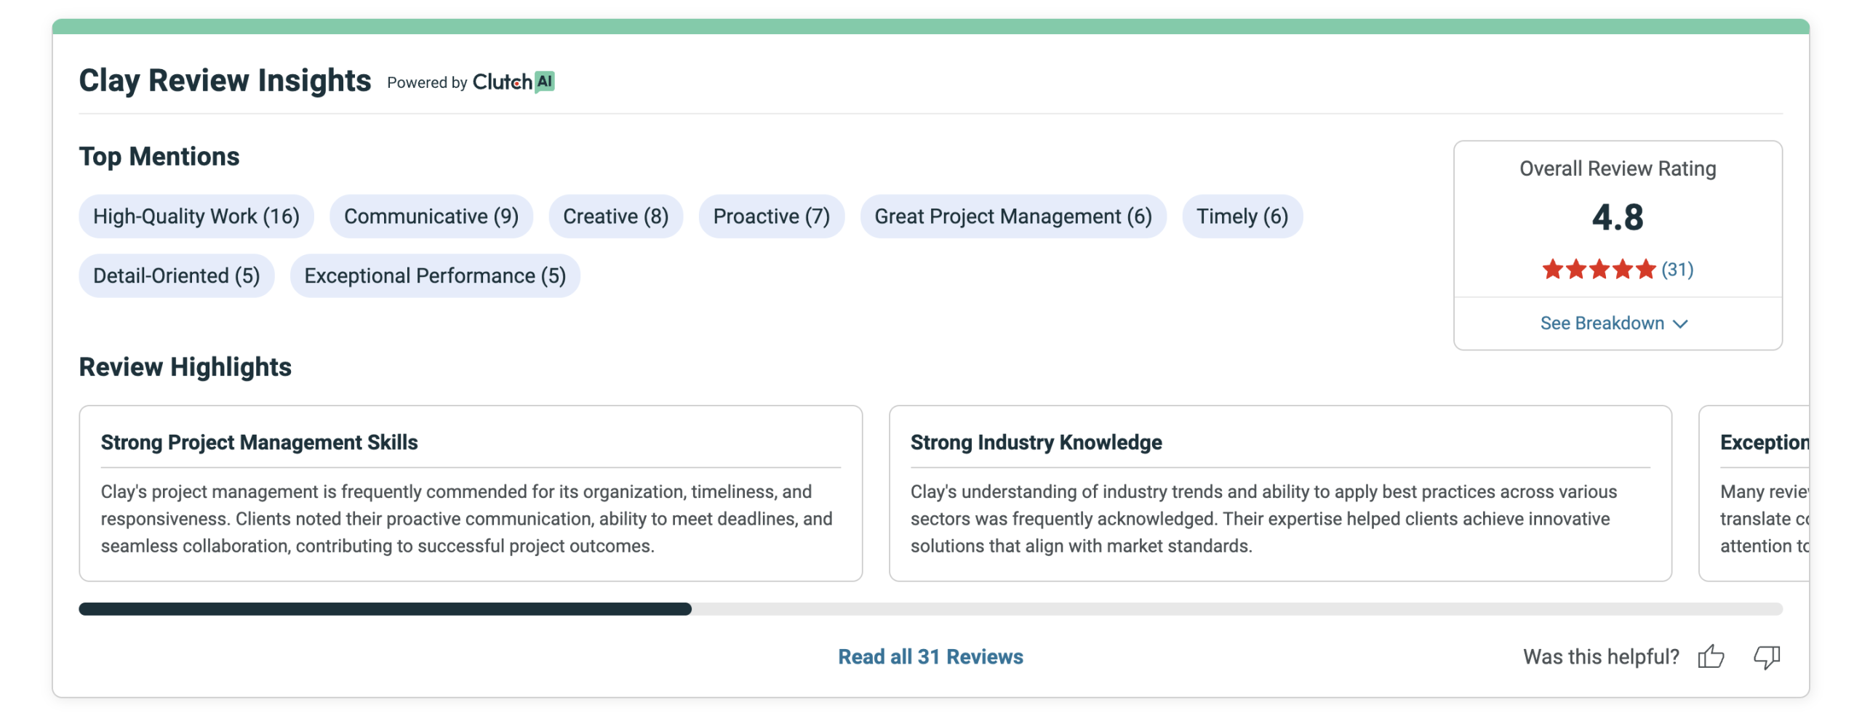Open the Strong Project Management Skills card
Viewport: 1862px width, 713px height.
pos(470,493)
